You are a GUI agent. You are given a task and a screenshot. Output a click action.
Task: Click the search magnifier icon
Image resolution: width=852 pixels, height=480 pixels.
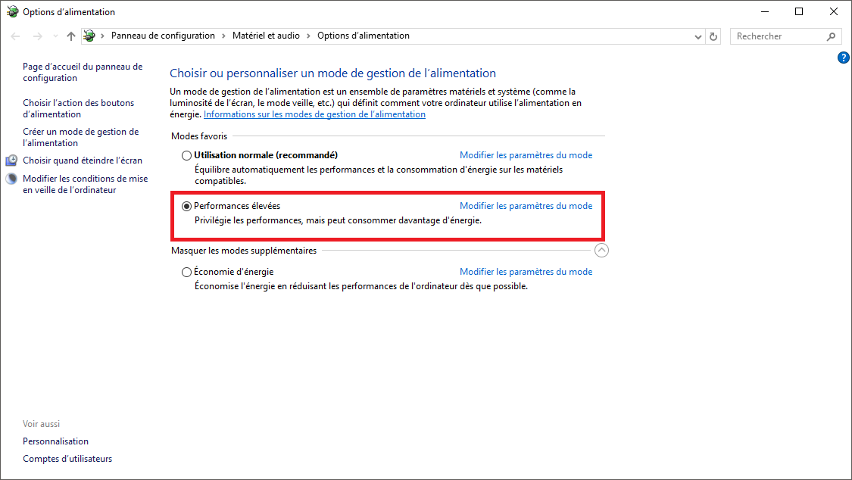pos(831,36)
